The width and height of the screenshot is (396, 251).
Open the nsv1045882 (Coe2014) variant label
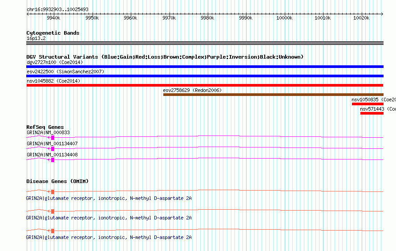[x=53, y=81]
